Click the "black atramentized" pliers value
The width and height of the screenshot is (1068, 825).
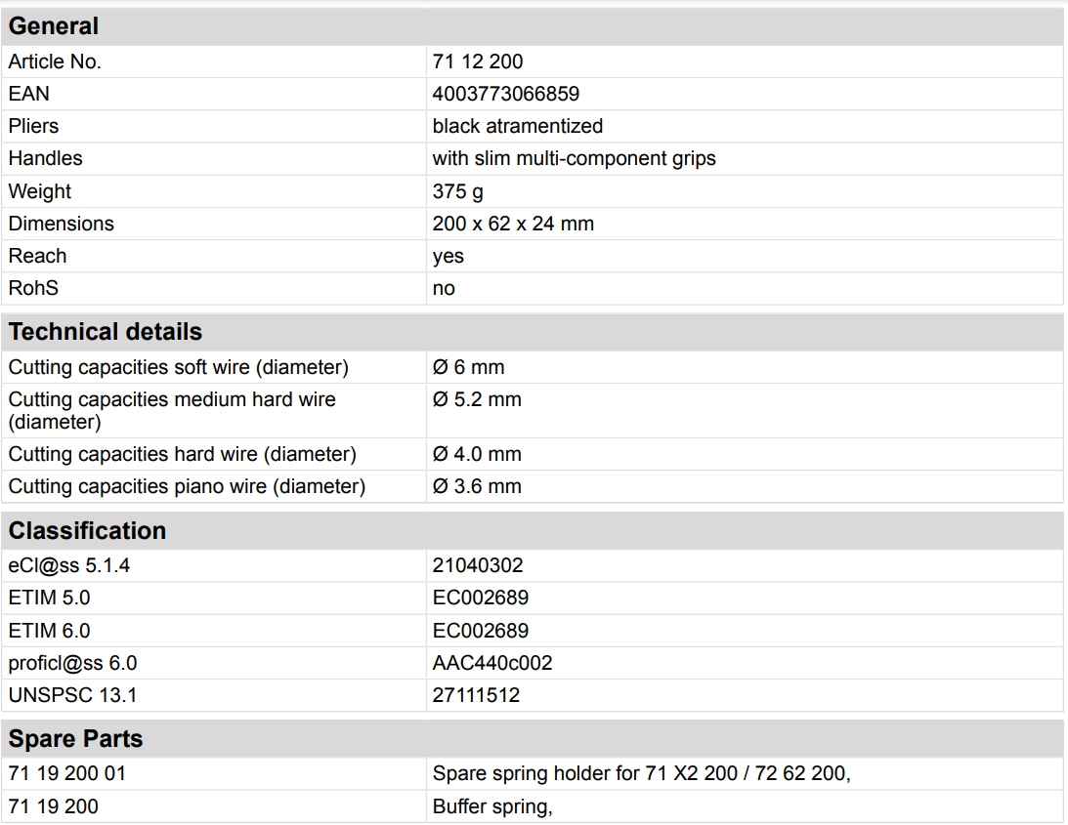[x=517, y=126]
